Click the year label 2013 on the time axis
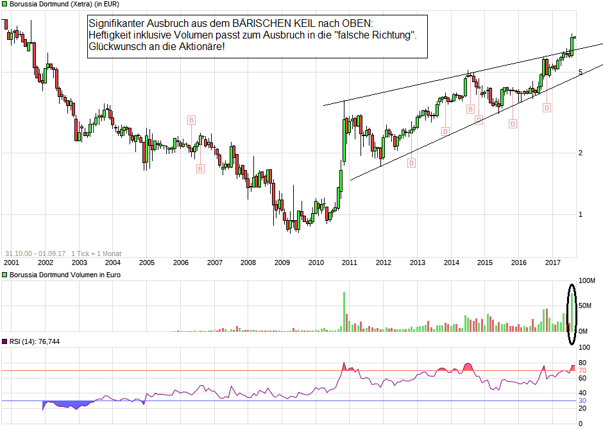The height and width of the screenshot is (430, 603). [x=417, y=262]
